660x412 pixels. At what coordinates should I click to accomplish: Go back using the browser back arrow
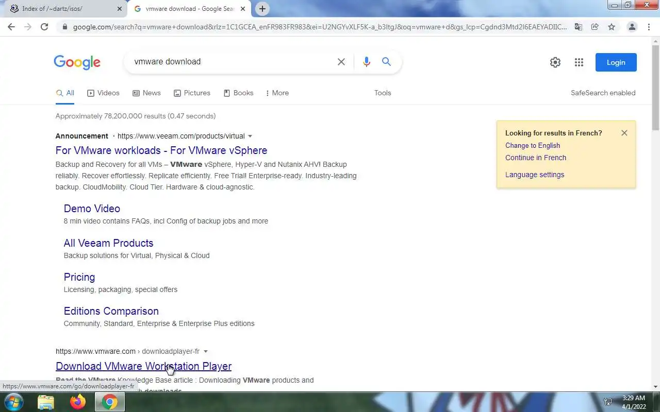point(11,27)
